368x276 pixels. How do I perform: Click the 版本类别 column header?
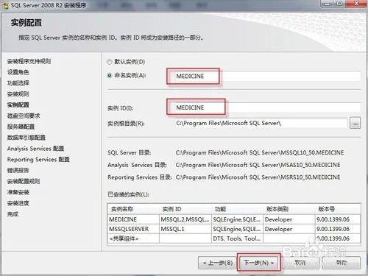[289, 209]
